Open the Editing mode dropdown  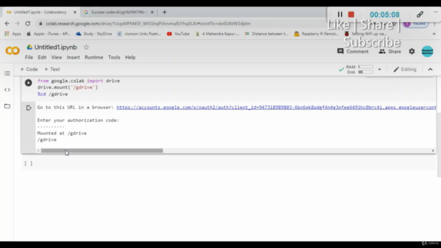405,69
